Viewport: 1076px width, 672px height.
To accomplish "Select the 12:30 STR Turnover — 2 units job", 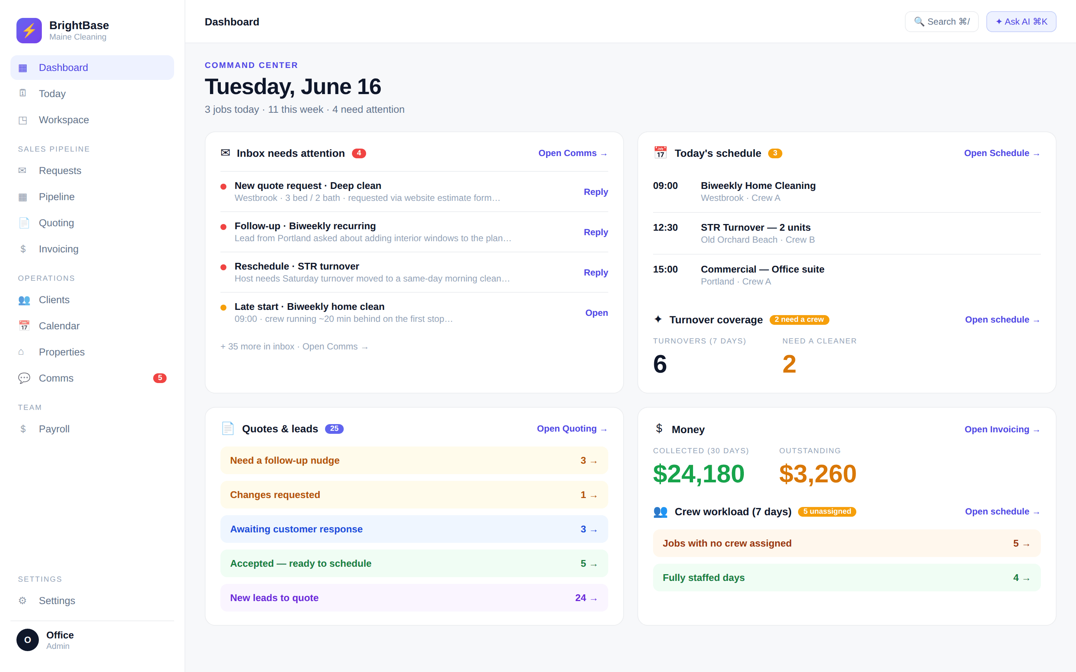I will [x=847, y=233].
